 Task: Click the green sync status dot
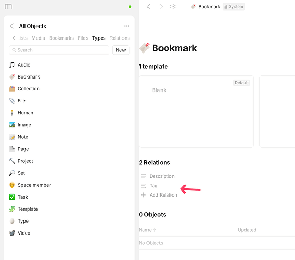[130, 7]
